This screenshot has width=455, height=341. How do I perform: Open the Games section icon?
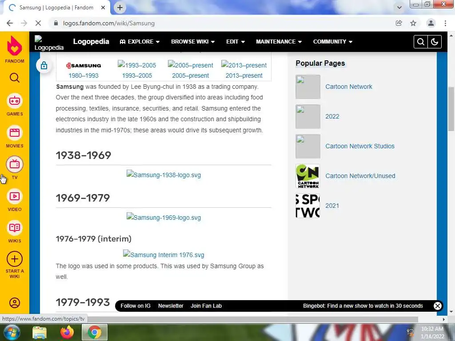point(15,101)
